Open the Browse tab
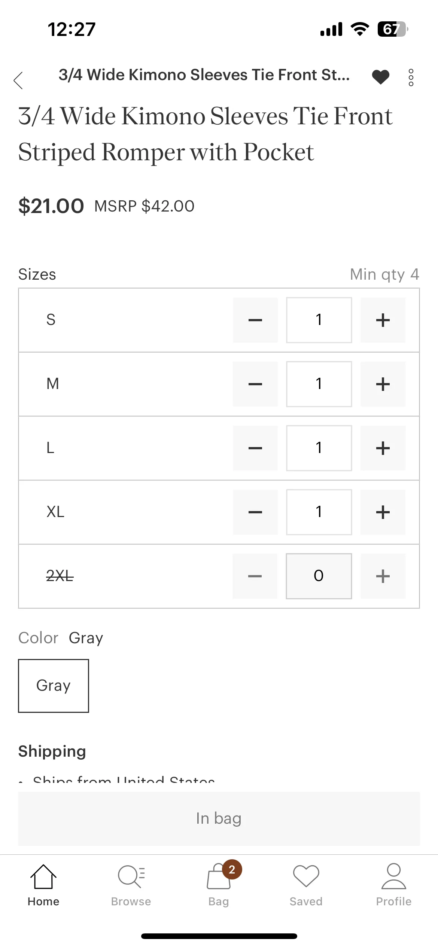The image size is (438, 948). [131, 885]
